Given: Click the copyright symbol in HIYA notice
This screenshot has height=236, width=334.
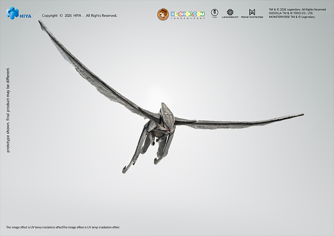Looking at the screenshot, I should 61,16.
